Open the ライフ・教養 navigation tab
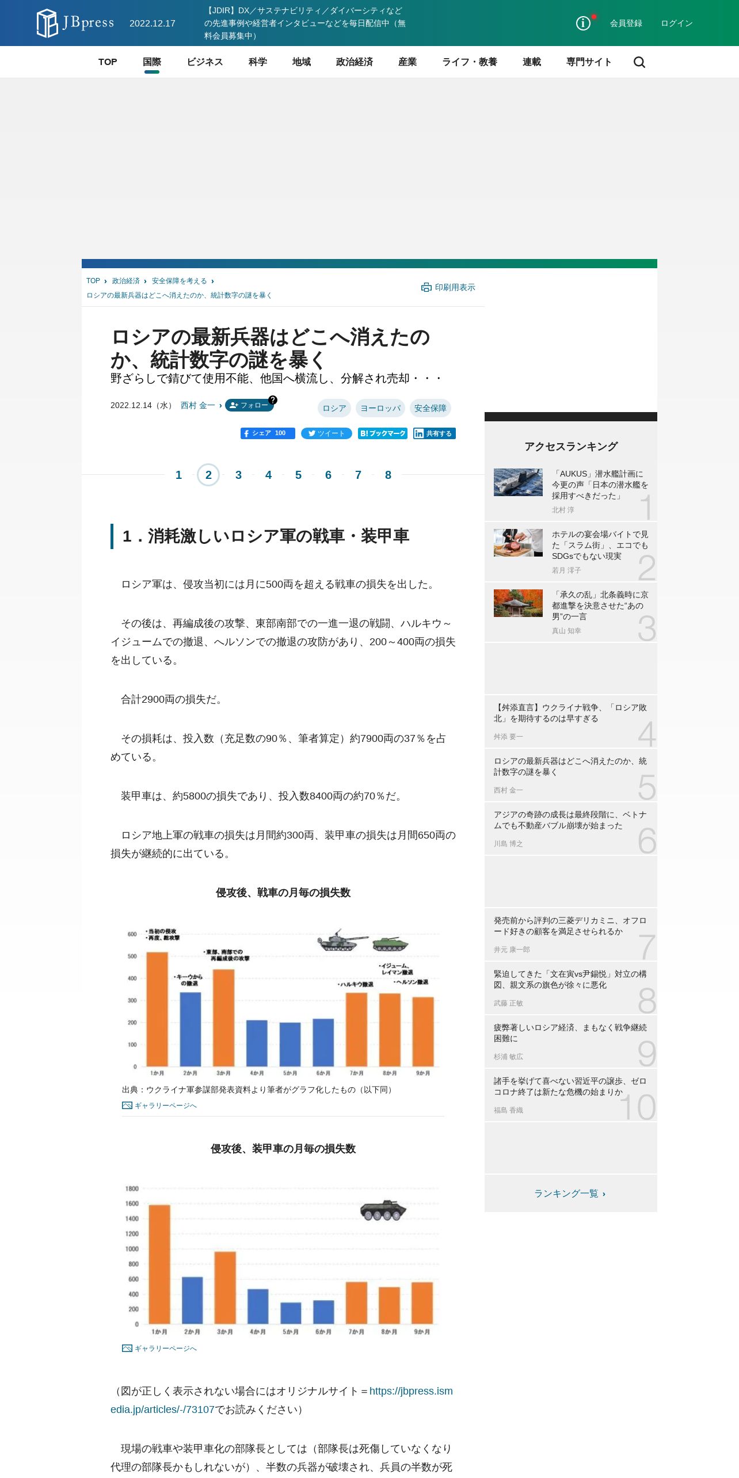The image size is (739, 1478). click(470, 62)
